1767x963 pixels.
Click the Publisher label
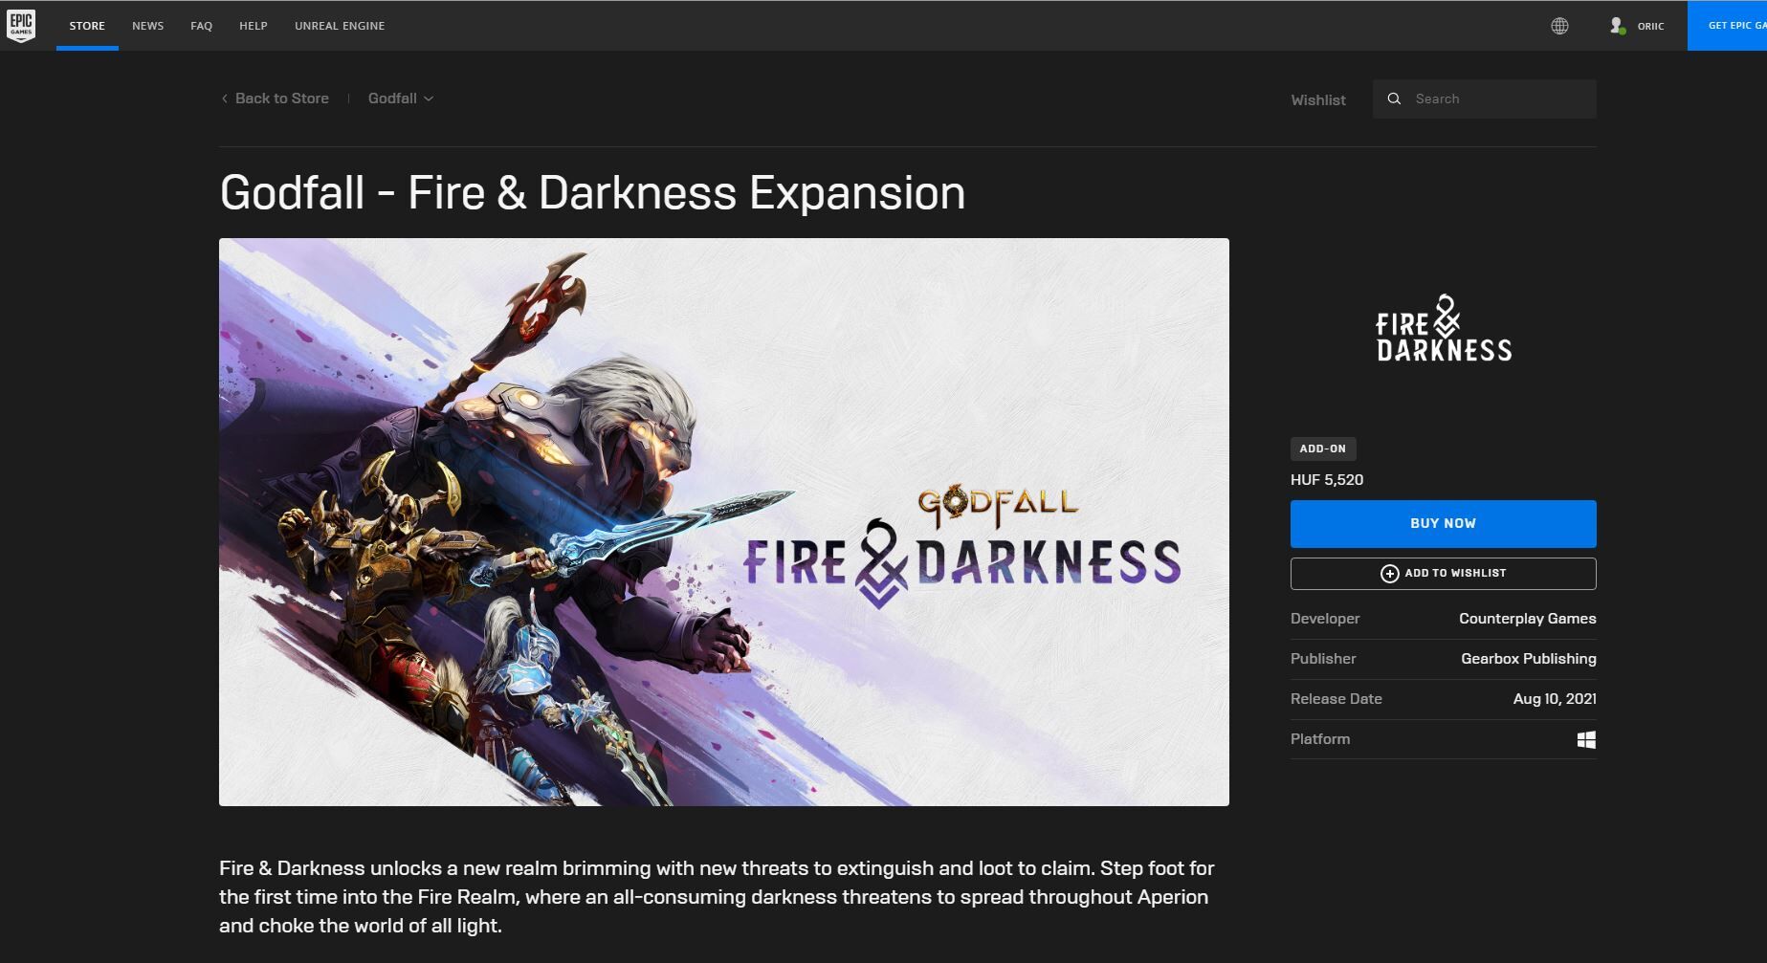(1323, 659)
